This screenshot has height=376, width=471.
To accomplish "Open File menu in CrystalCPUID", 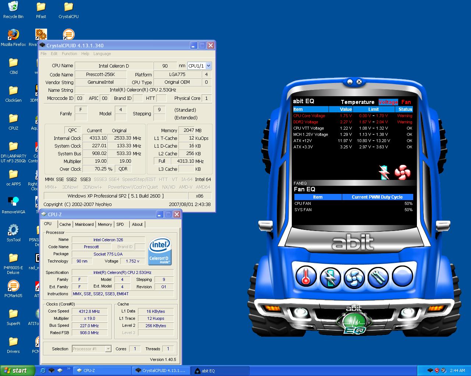I will click(43, 54).
